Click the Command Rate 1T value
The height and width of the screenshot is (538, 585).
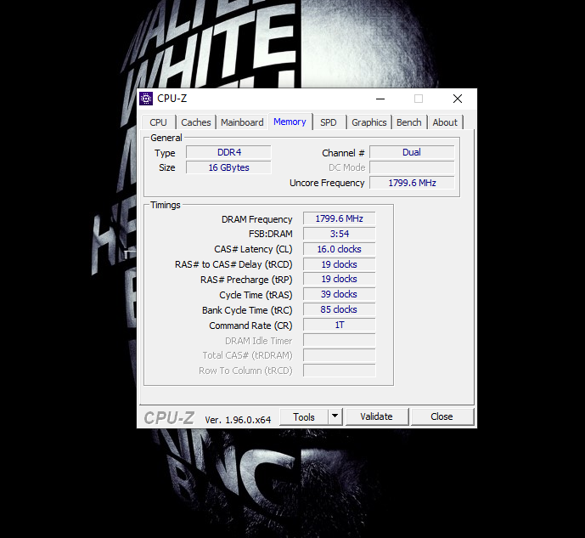click(x=339, y=326)
